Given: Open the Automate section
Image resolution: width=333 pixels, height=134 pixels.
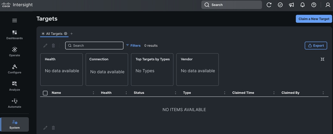Looking at the screenshot, I should pyautogui.click(x=14, y=103).
